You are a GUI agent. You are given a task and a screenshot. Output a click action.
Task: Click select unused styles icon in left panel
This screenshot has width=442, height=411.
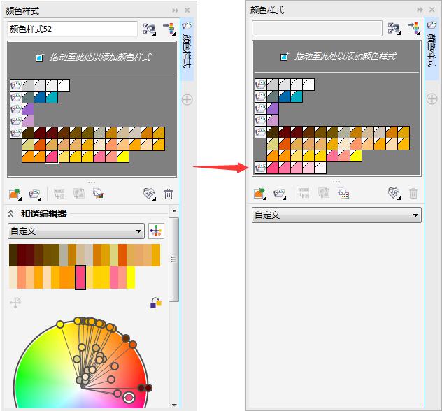[x=99, y=194]
